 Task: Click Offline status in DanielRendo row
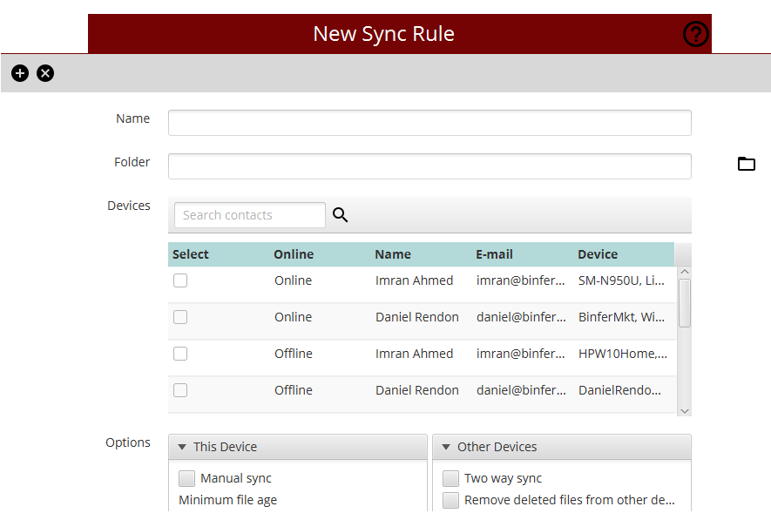click(x=294, y=390)
